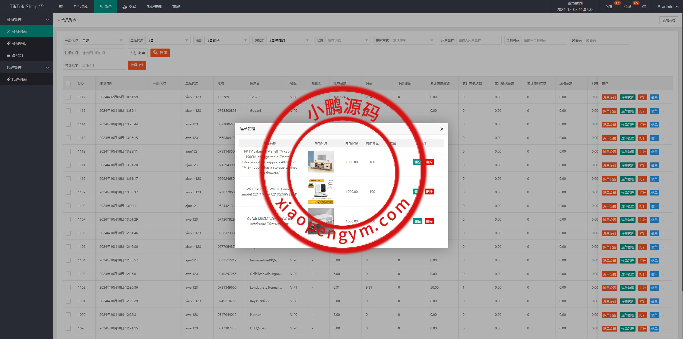Click the 搜索 magnifier button
The image size is (683, 339).
coord(138,53)
